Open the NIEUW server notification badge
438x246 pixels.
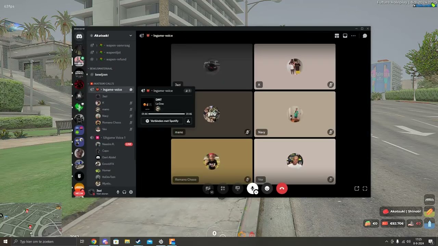pos(79,193)
